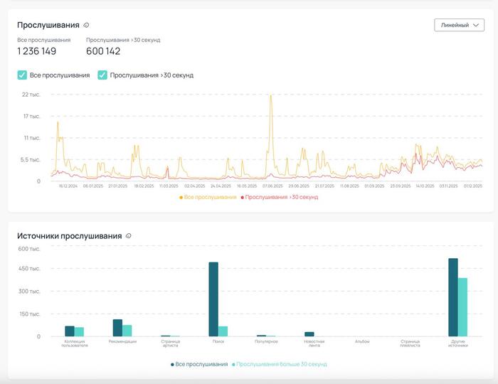This screenshot has height=384, width=498.
Task: Click the info icon beside Источники прослушивания
Action: tap(128, 236)
